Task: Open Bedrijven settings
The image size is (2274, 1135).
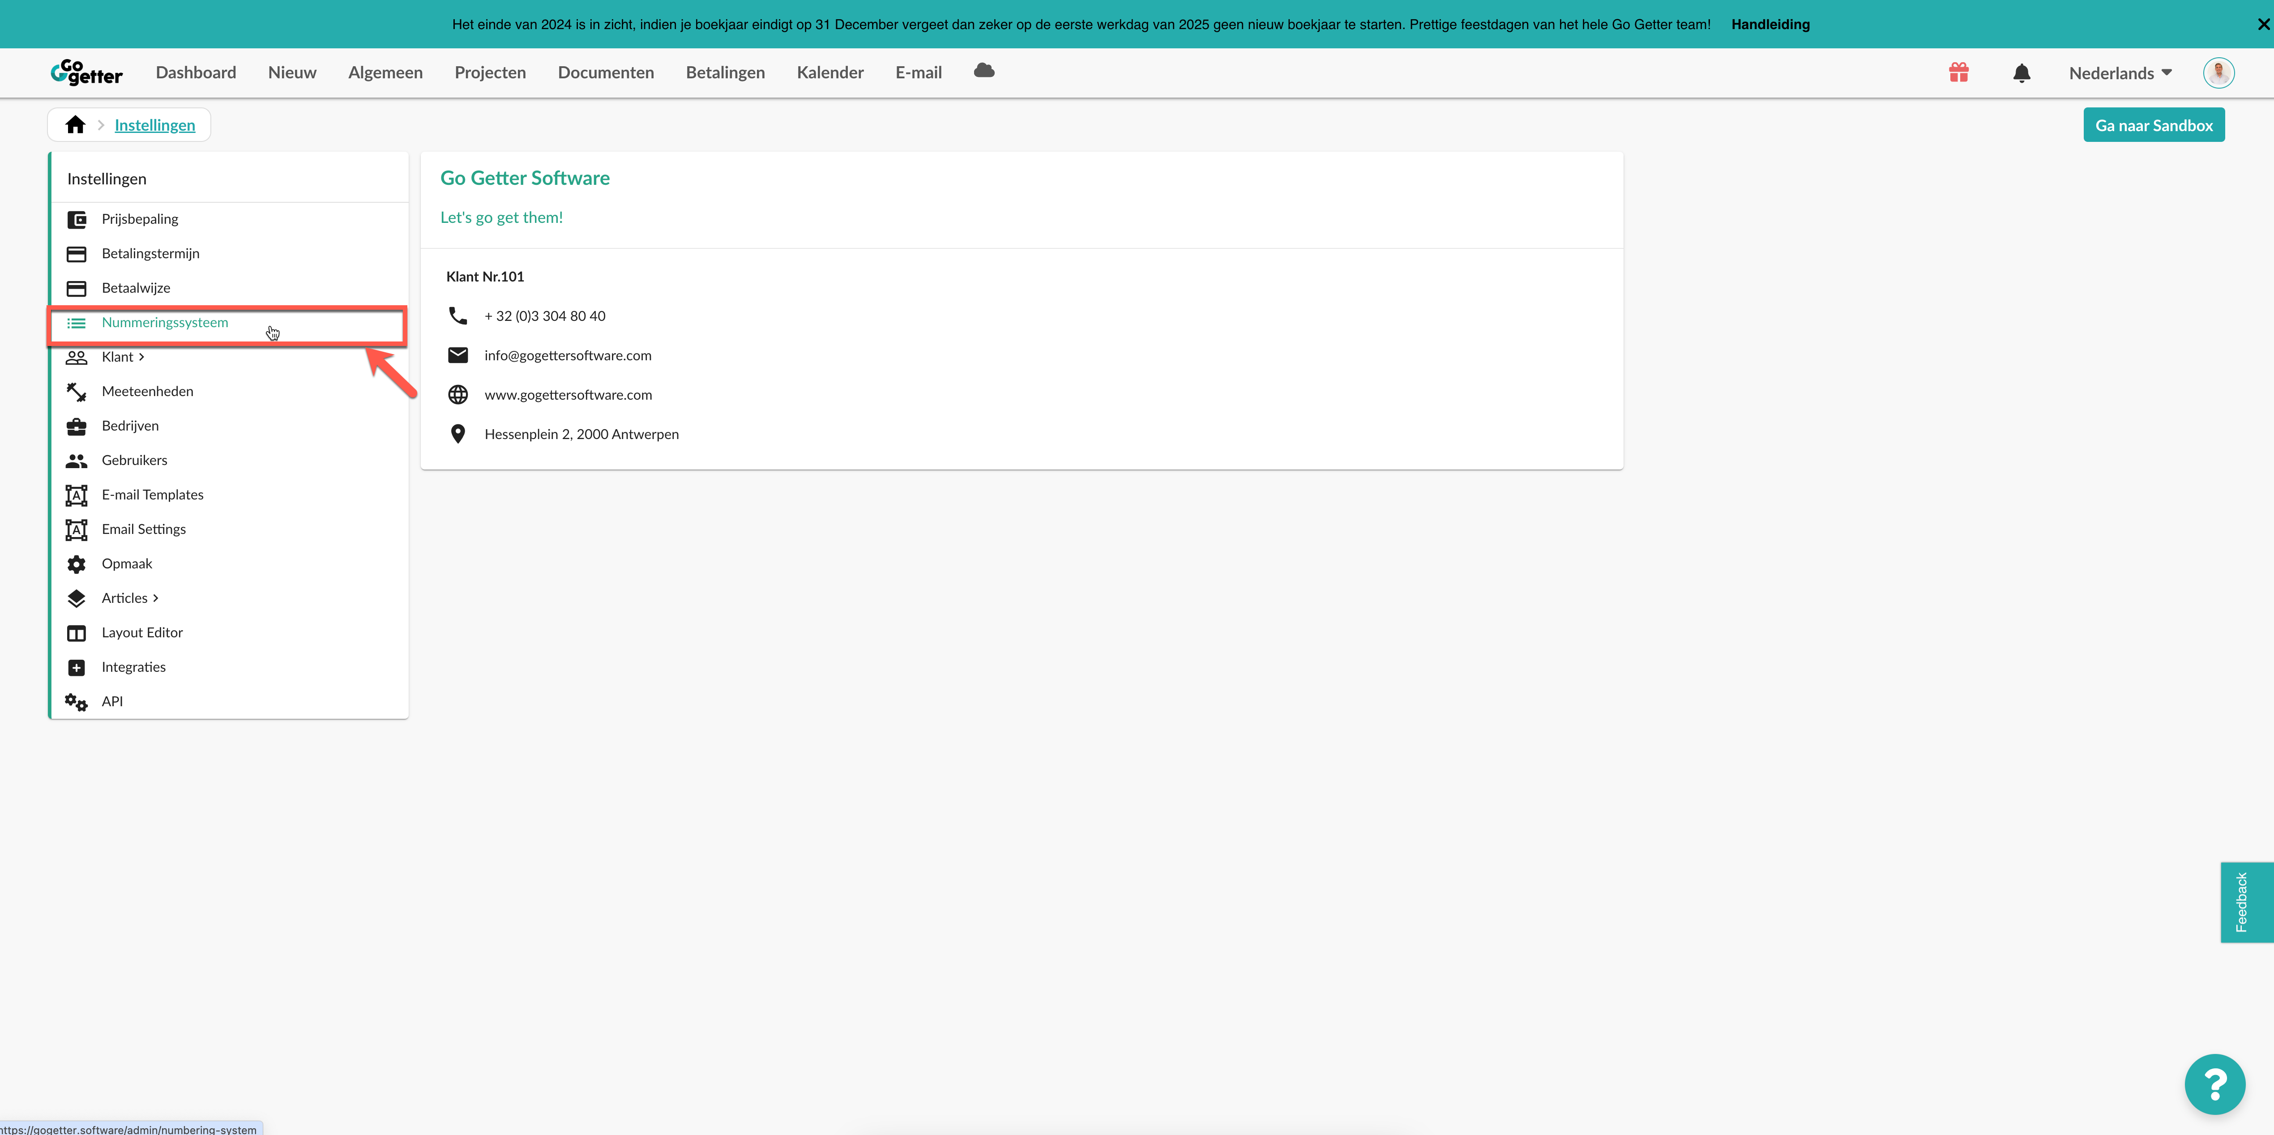Action: point(229,426)
